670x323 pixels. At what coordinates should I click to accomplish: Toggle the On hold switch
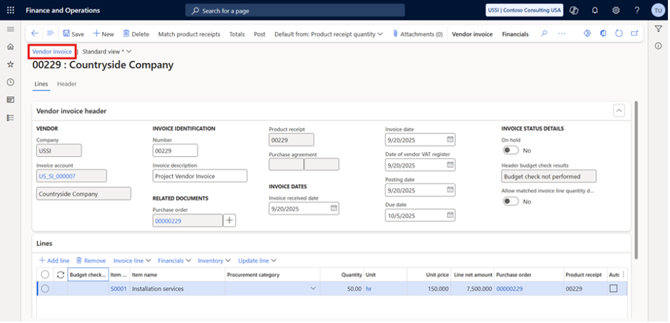point(511,151)
